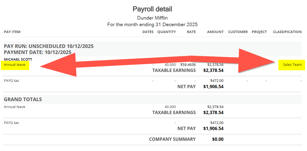The height and width of the screenshot is (151, 307).
Task: Click the CLASSIFICATION column header
Action: pos(287,32)
